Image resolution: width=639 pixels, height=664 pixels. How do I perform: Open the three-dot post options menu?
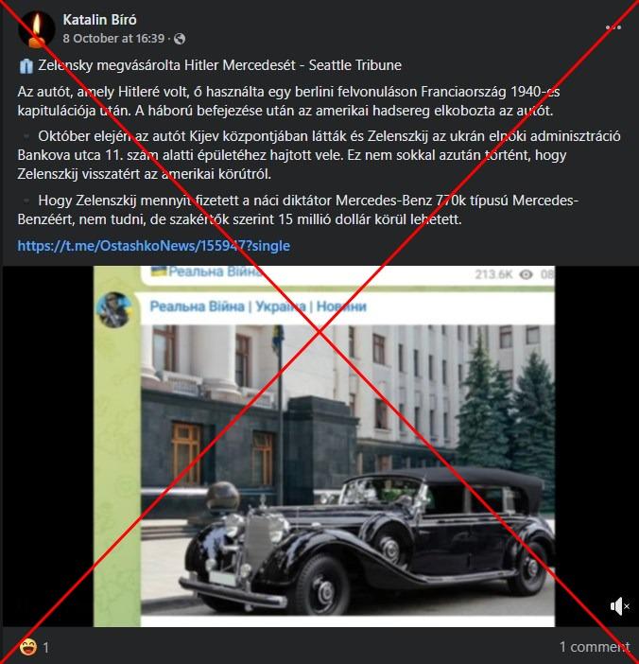613,28
